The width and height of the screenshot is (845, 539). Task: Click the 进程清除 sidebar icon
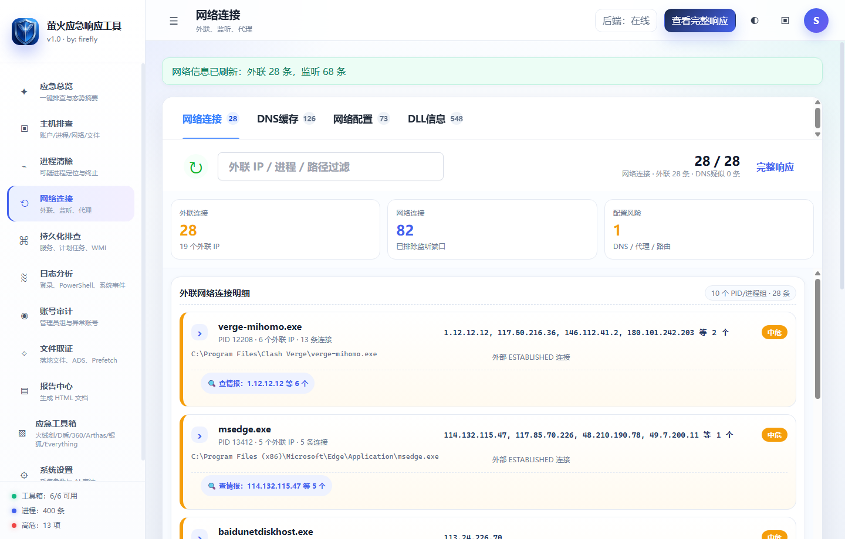coord(24,166)
